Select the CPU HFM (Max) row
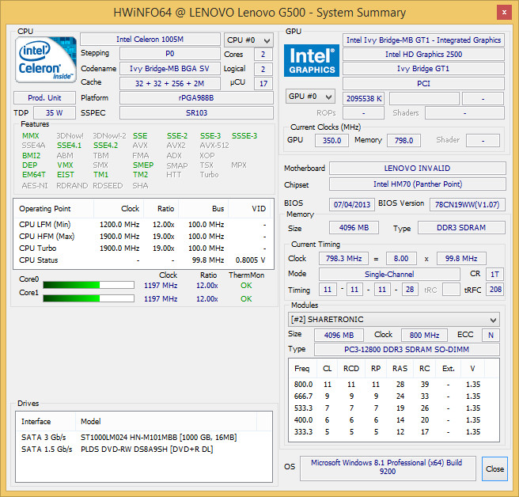 (143, 237)
